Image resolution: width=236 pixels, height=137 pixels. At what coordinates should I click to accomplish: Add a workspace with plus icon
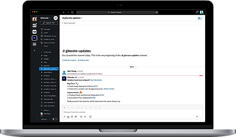(35, 50)
